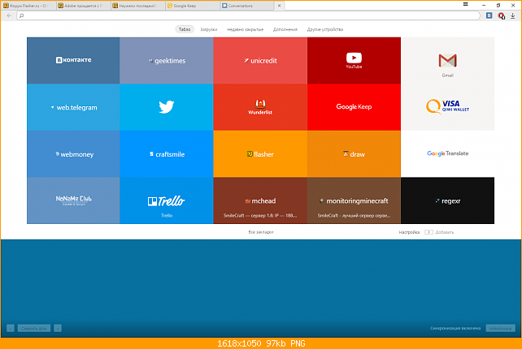Click the back navigation arrow
Viewport: 522px width, 349px height.
point(9,15)
